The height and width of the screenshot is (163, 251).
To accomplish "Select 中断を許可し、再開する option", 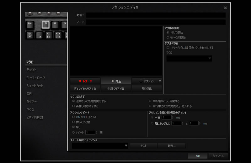I will pyautogui.click(x=150, y=101).
